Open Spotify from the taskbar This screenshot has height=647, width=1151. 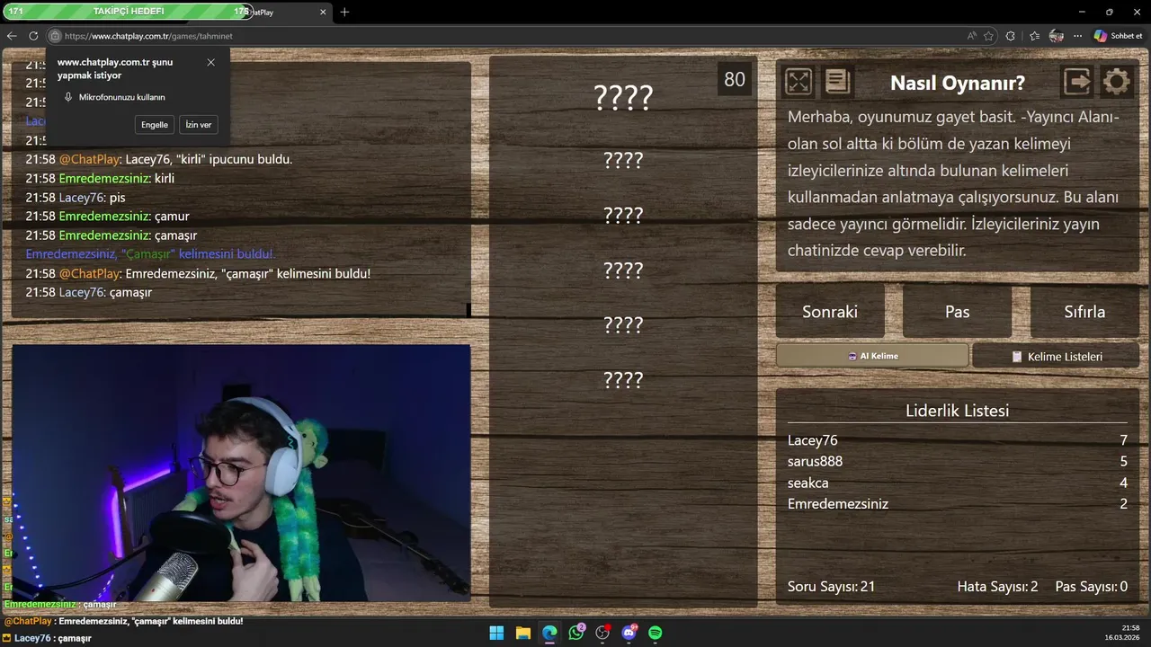[x=656, y=633]
